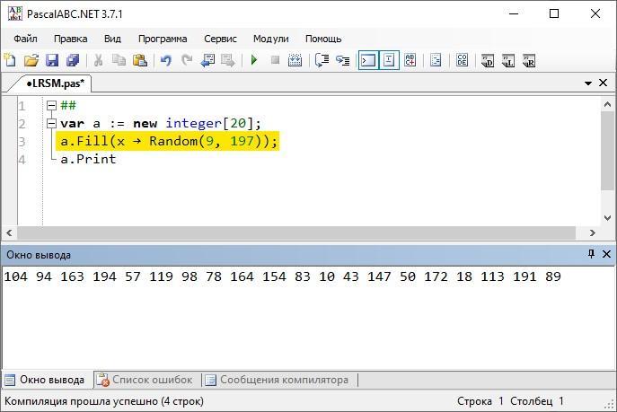Run the program with the green arrow
The height and width of the screenshot is (412, 617).
coord(254,60)
